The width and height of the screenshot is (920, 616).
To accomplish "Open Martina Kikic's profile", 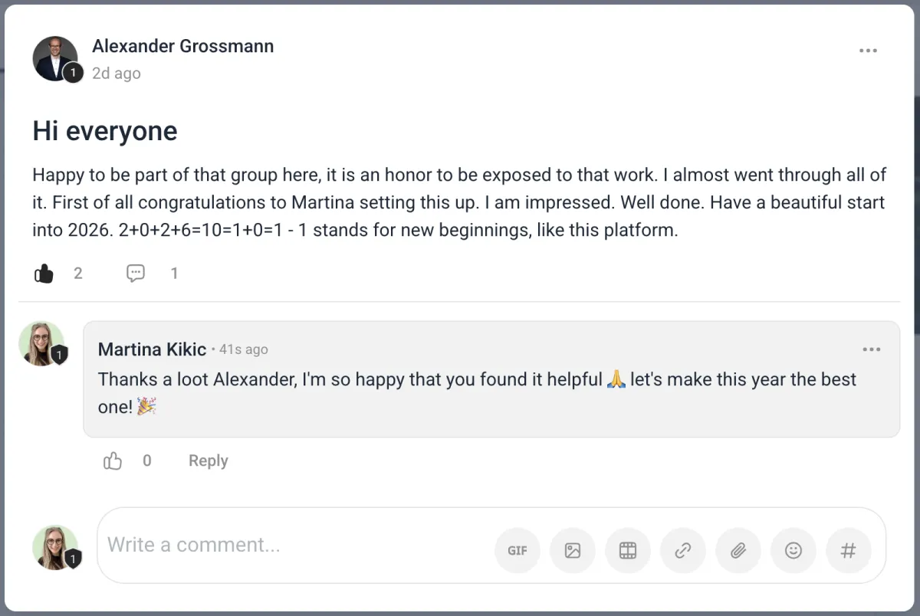I will pos(152,349).
